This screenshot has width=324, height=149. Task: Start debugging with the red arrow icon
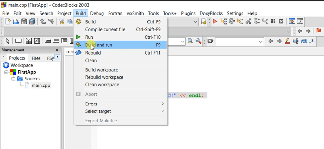click(x=215, y=21)
